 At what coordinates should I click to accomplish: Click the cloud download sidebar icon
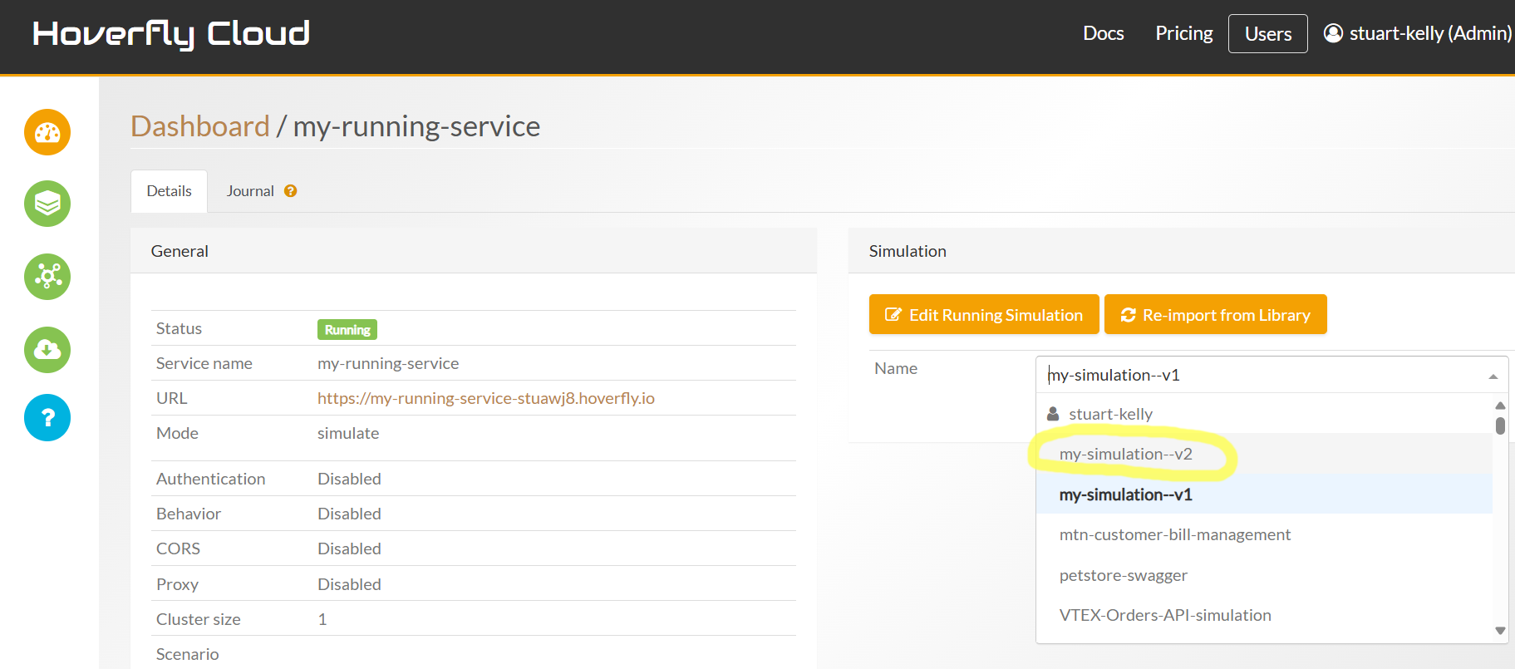tap(47, 350)
